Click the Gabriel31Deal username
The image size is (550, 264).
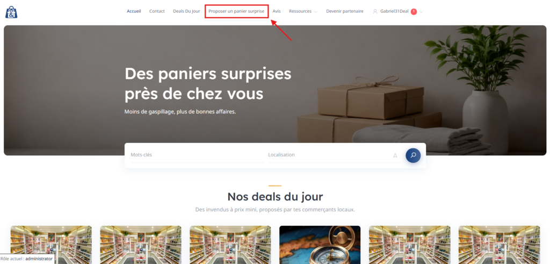[394, 11]
